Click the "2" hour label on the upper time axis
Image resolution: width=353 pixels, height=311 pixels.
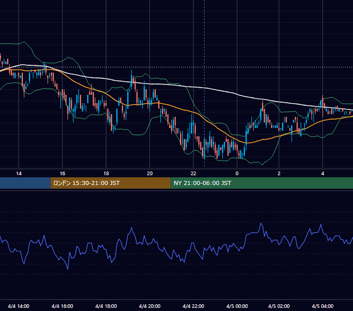(x=279, y=174)
